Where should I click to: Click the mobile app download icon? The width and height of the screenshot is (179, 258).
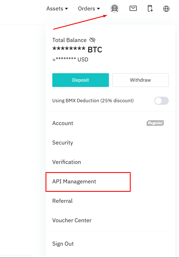point(150,8)
